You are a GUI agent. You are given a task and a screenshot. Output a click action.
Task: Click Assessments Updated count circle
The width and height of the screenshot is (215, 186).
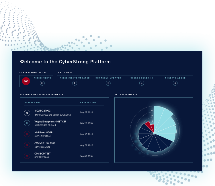click(x=75, y=83)
